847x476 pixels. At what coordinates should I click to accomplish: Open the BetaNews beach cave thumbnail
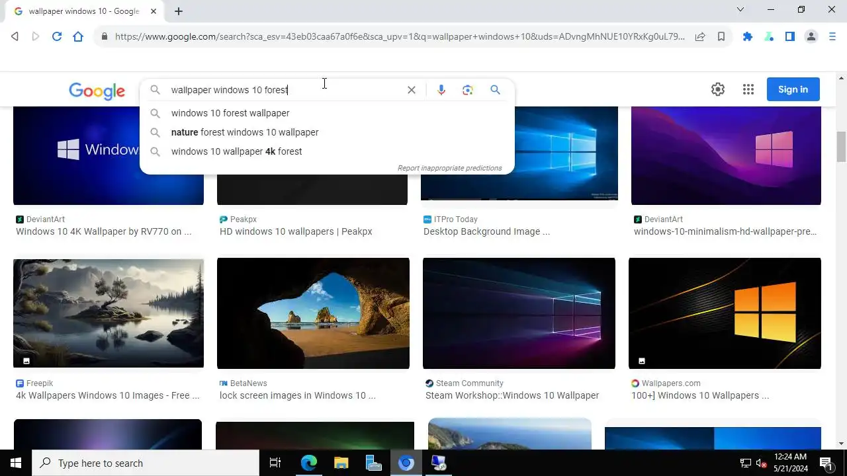[x=313, y=313]
